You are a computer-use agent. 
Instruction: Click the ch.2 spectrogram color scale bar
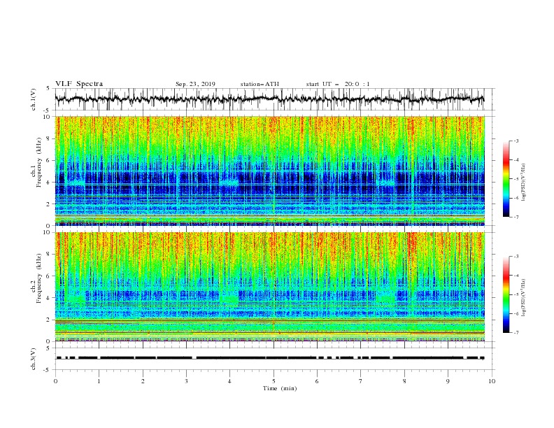(x=506, y=294)
